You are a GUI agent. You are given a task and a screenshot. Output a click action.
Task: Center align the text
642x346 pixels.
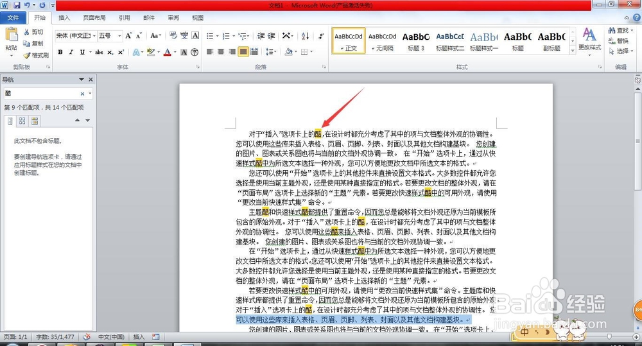point(221,51)
